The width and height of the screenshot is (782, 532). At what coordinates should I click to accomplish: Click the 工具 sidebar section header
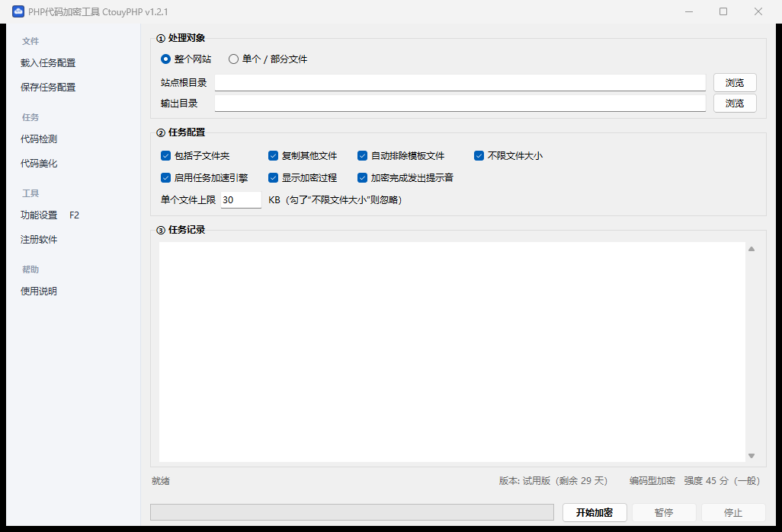30,194
